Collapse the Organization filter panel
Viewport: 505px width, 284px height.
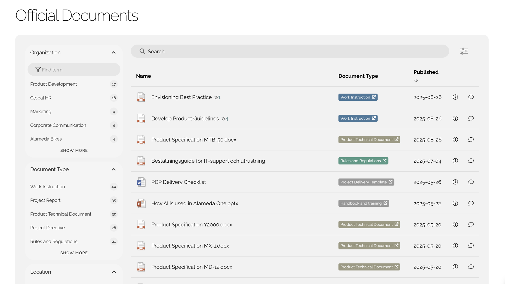point(114,53)
